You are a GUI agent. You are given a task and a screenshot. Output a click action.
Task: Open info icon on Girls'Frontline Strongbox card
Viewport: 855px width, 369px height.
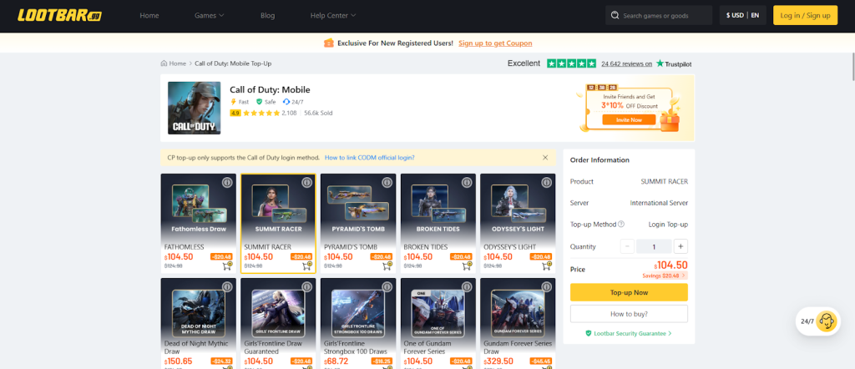point(387,286)
